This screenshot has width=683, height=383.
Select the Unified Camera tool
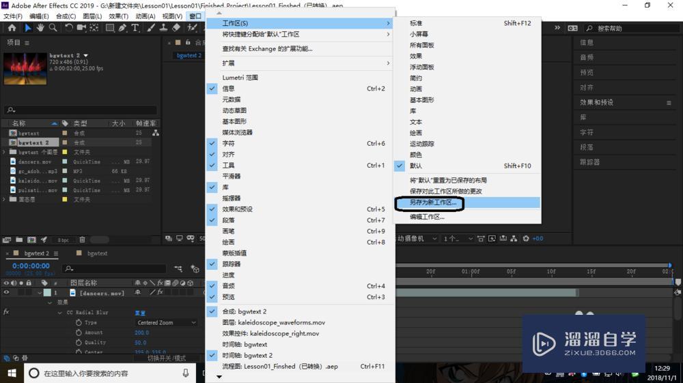point(81,28)
